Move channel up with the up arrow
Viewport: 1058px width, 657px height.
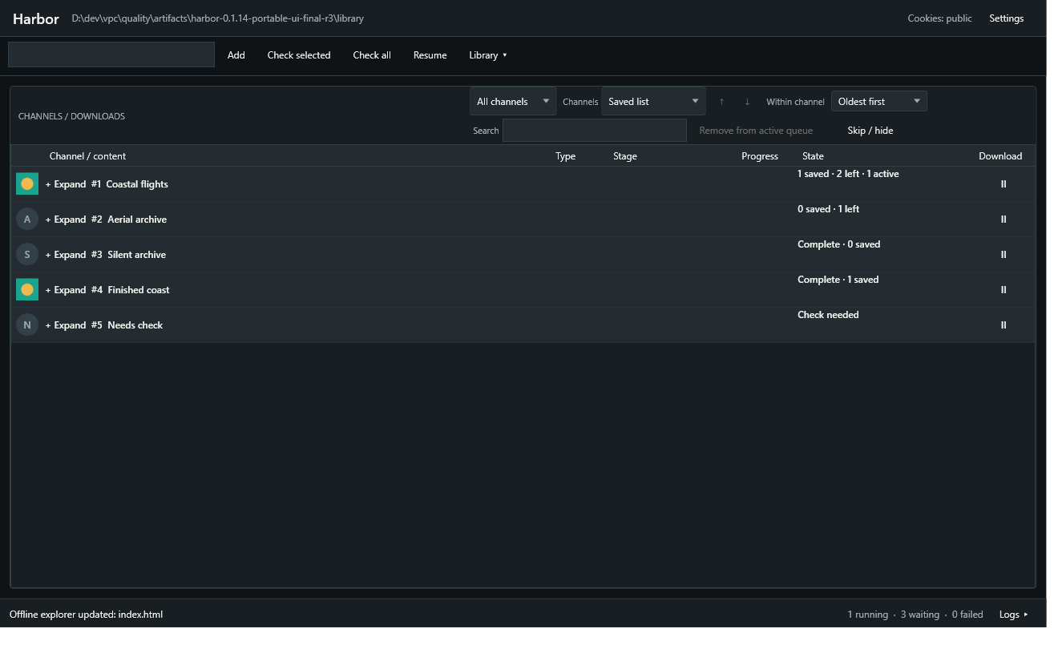pos(721,102)
